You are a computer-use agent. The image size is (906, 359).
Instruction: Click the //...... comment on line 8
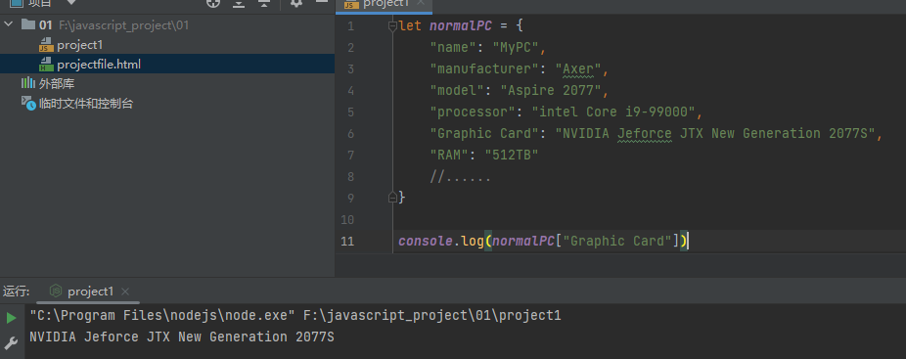460,177
